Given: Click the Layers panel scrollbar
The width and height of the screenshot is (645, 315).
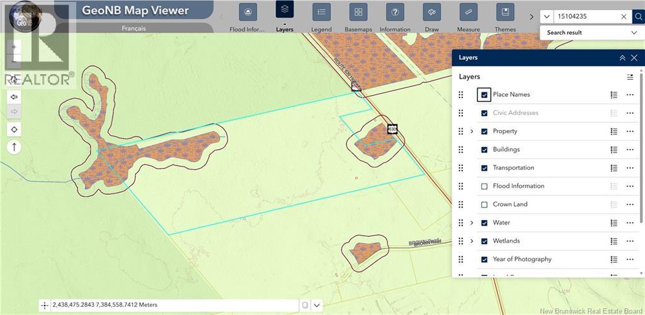Looking at the screenshot, I should pos(641,148).
